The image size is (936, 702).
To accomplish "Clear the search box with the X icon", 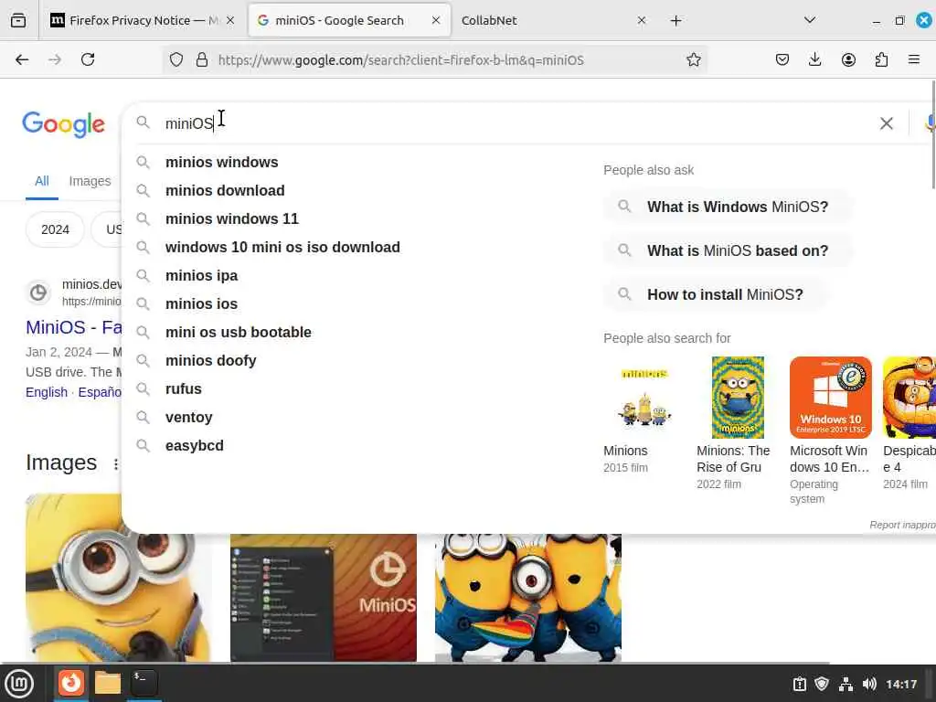I will tap(887, 123).
